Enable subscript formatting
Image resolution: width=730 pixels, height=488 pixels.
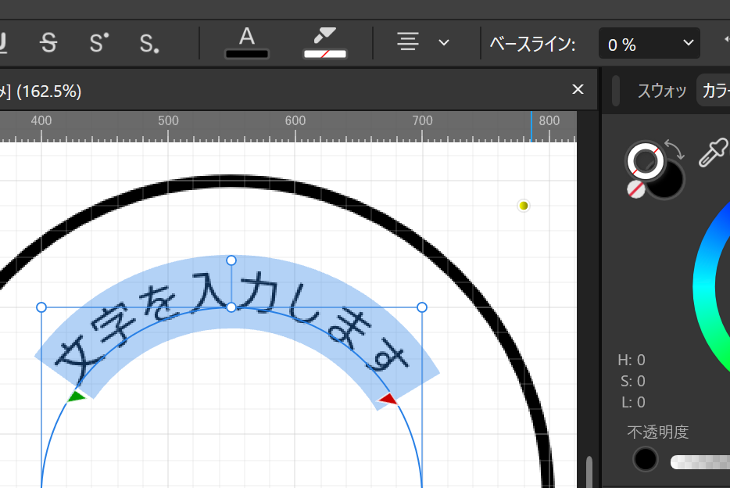(148, 43)
